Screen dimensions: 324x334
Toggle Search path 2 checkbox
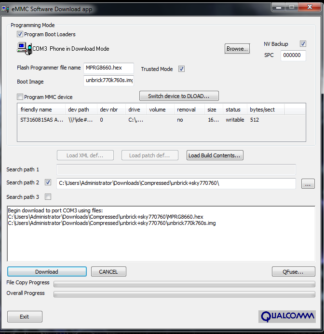48,182
